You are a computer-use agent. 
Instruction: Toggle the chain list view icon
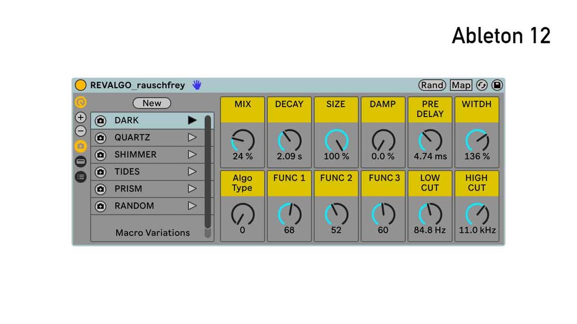[80, 161]
